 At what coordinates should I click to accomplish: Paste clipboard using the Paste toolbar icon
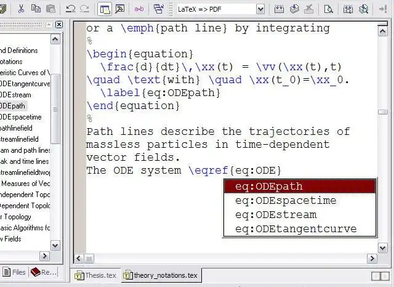pyautogui.click(x=50, y=9)
